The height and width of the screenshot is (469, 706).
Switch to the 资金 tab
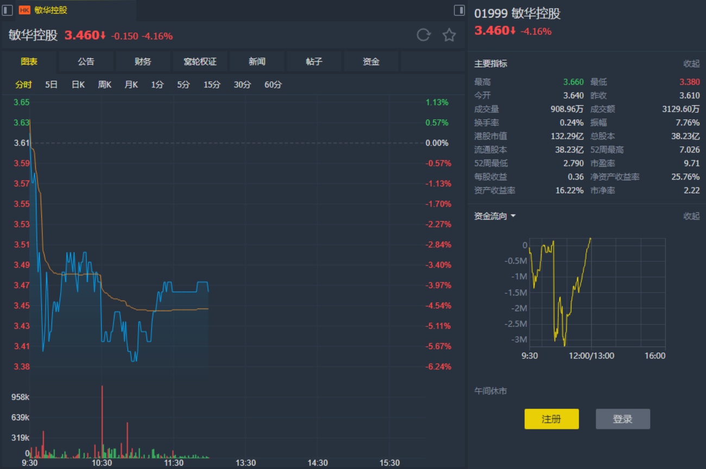pyautogui.click(x=371, y=61)
